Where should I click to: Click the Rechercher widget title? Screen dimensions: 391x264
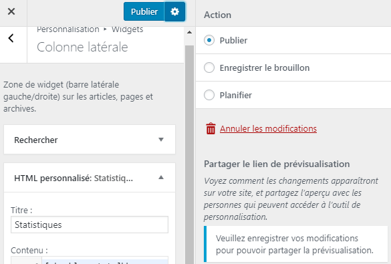click(36, 140)
